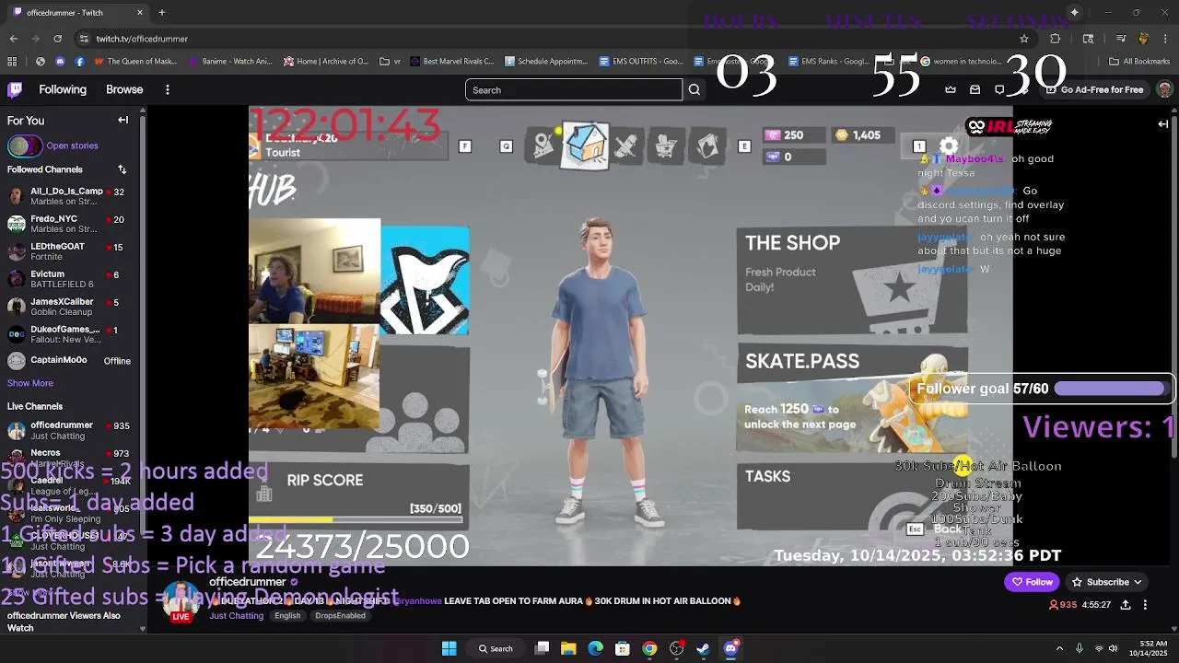Sort the Followed Channels list
Viewport: 1179px width, 663px height.
122,169
